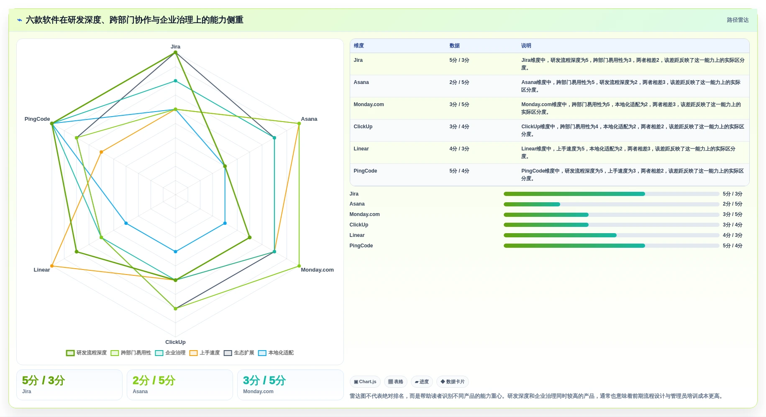Click the ClickUp axis label on radar
The image size is (766, 417).
coord(175,342)
